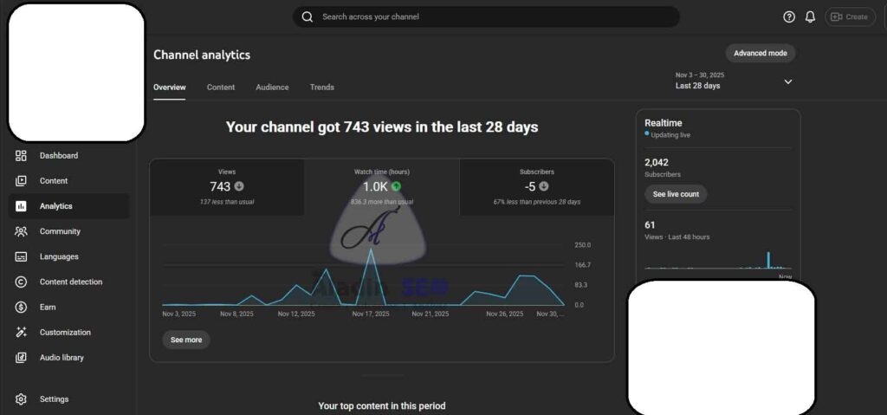Viewport: 887px width, 415px height.
Task: Click the Dashboard icon in sidebar
Action: point(21,156)
